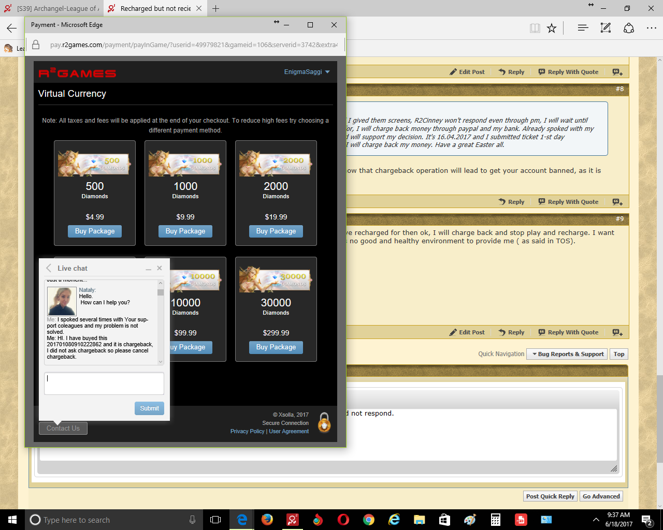Open the Bug Reports & Support navigation dropdown
Image resolution: width=663 pixels, height=530 pixels.
567,354
